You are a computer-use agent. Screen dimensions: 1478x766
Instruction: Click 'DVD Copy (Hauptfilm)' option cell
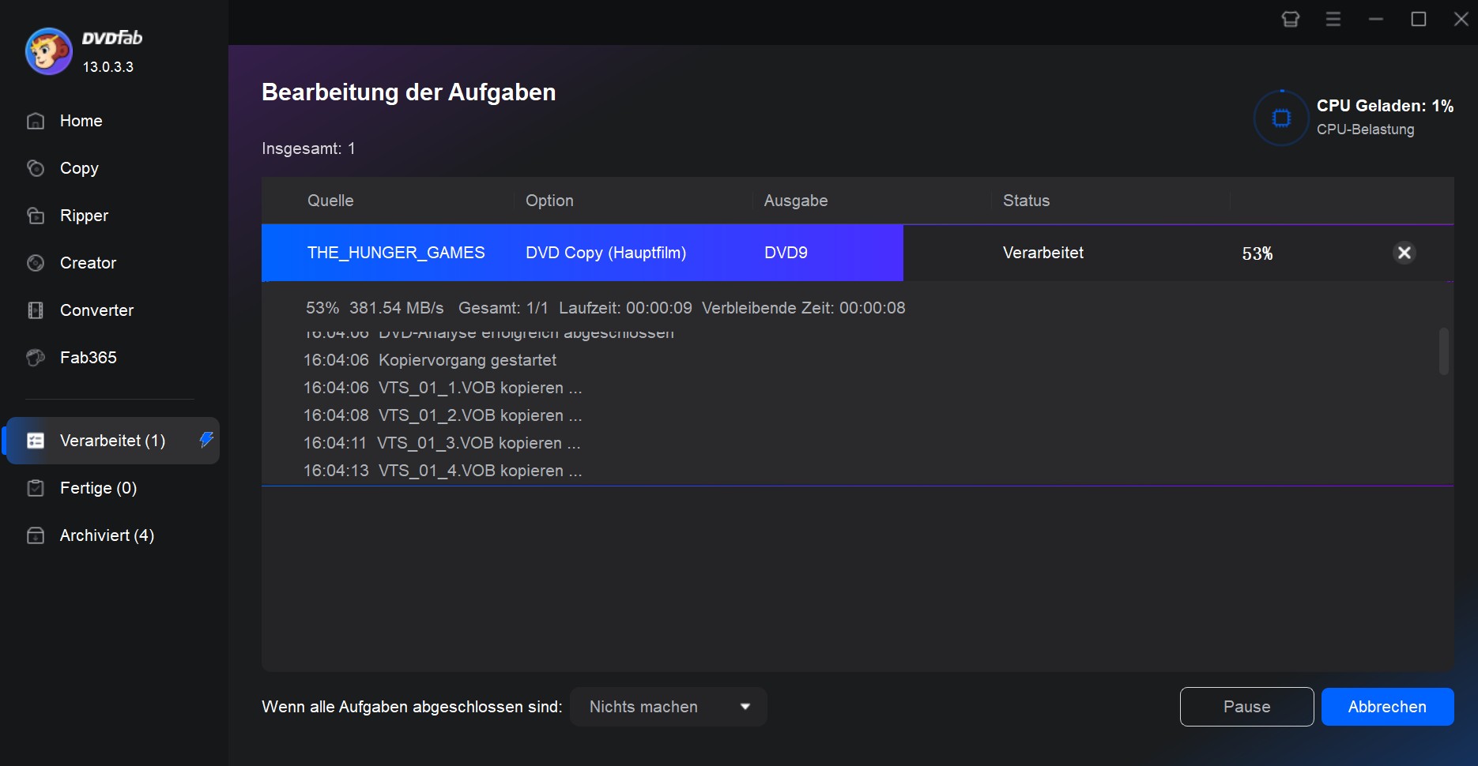[605, 253]
